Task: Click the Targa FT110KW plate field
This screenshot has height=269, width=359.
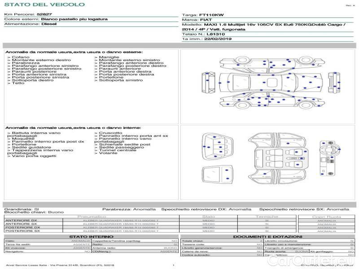Action: (203, 15)
